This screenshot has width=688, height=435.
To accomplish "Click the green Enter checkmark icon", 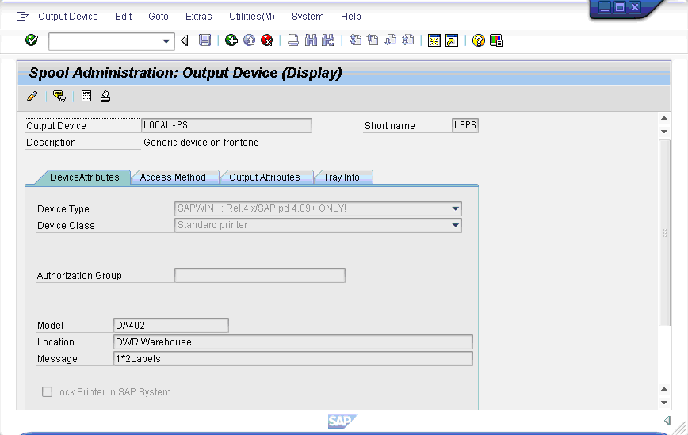I will coord(32,40).
